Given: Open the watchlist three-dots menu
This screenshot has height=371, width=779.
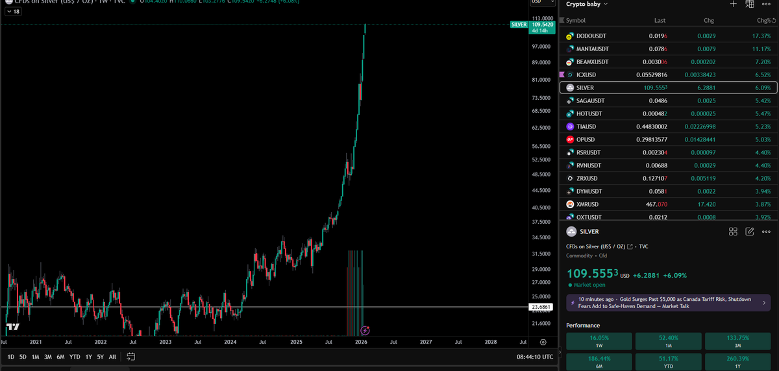Looking at the screenshot, I should (x=766, y=4).
